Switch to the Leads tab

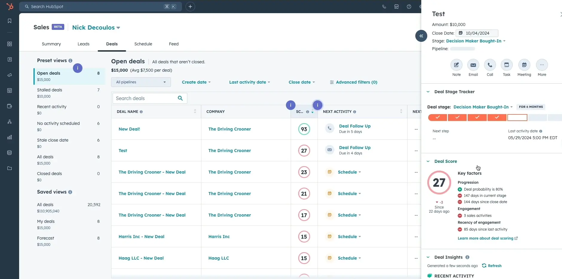pos(83,44)
